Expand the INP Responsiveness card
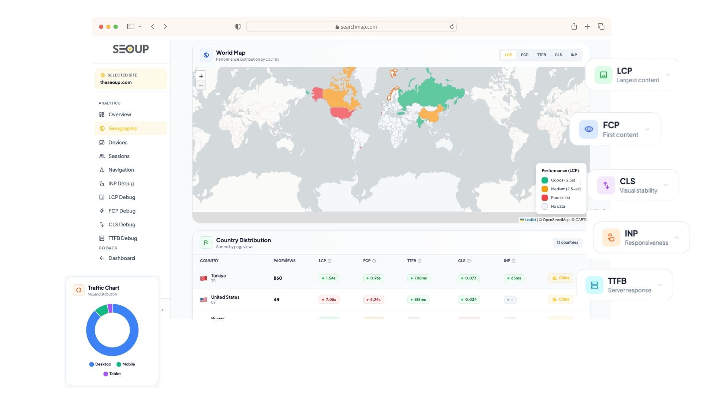Screen dimensions: 703x395 (677, 237)
